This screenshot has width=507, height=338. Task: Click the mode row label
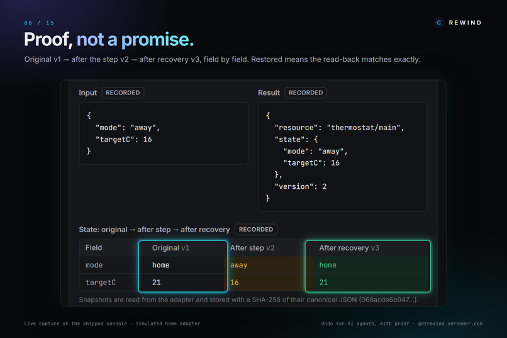[x=94, y=265]
